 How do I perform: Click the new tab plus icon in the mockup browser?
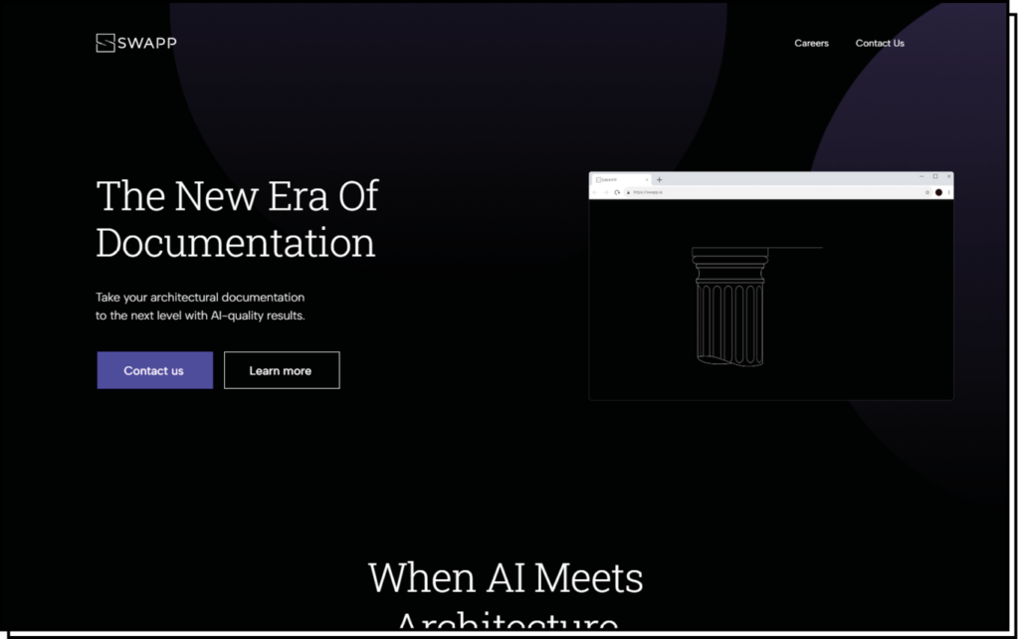(660, 179)
